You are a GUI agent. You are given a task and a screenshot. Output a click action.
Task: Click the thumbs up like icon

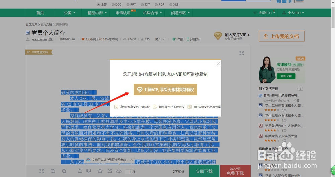(80, 171)
